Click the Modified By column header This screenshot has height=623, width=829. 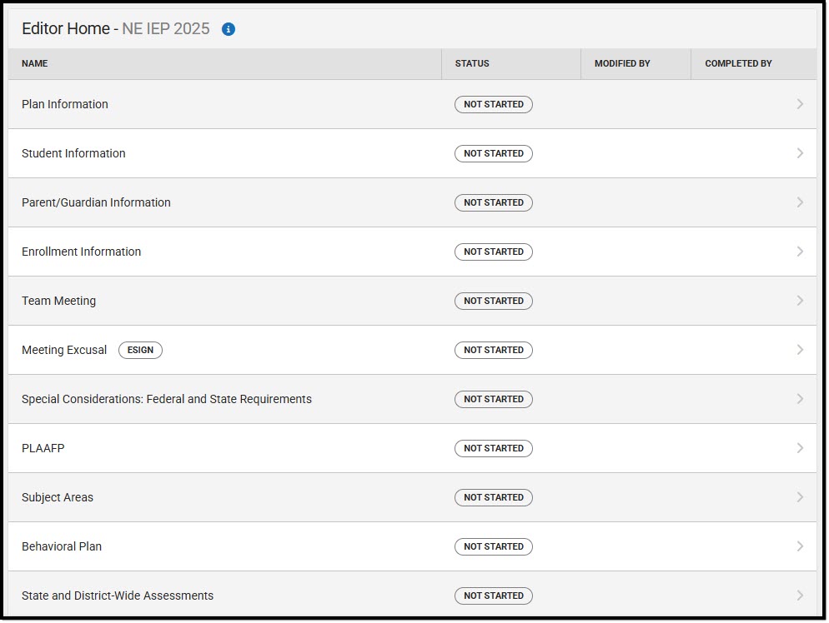click(x=622, y=63)
